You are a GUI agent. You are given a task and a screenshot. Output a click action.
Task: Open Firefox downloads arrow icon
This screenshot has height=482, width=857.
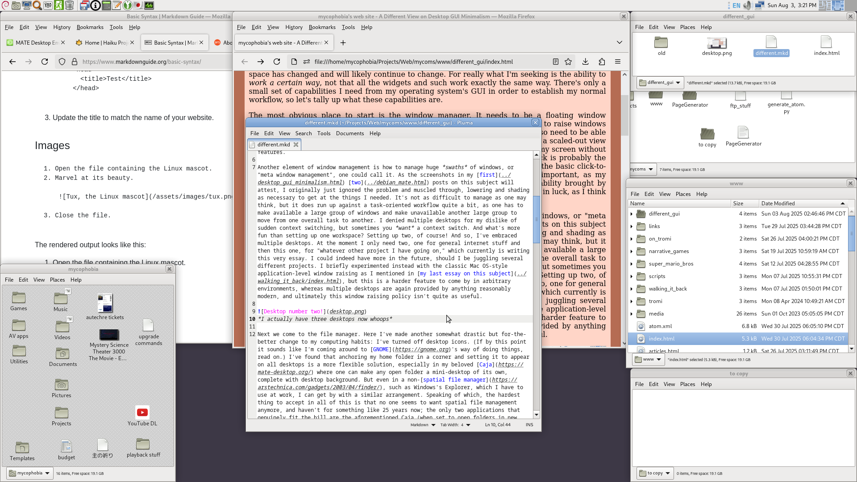click(x=585, y=62)
